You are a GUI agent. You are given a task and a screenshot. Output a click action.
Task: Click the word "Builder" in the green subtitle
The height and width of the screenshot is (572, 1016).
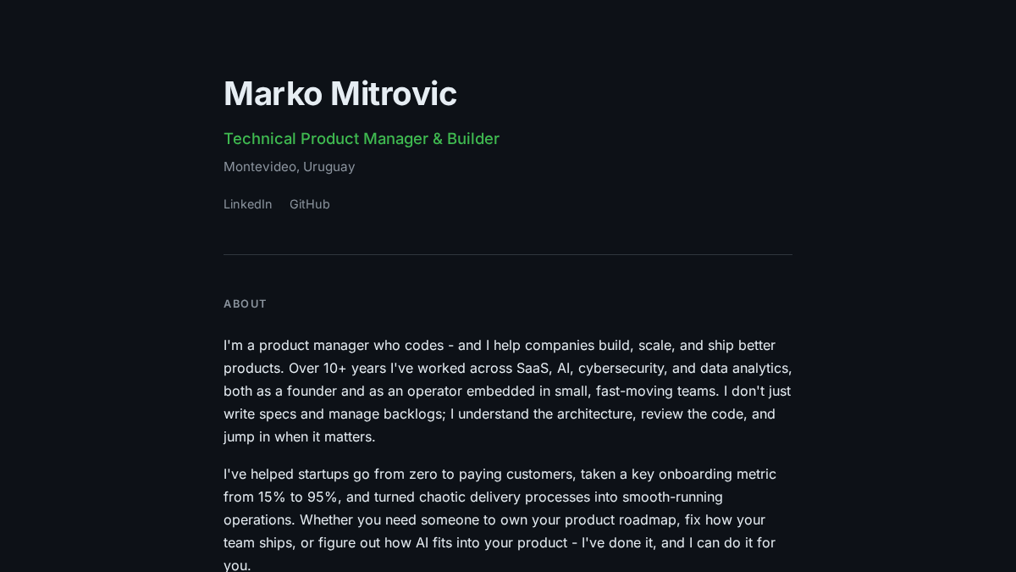tap(473, 139)
